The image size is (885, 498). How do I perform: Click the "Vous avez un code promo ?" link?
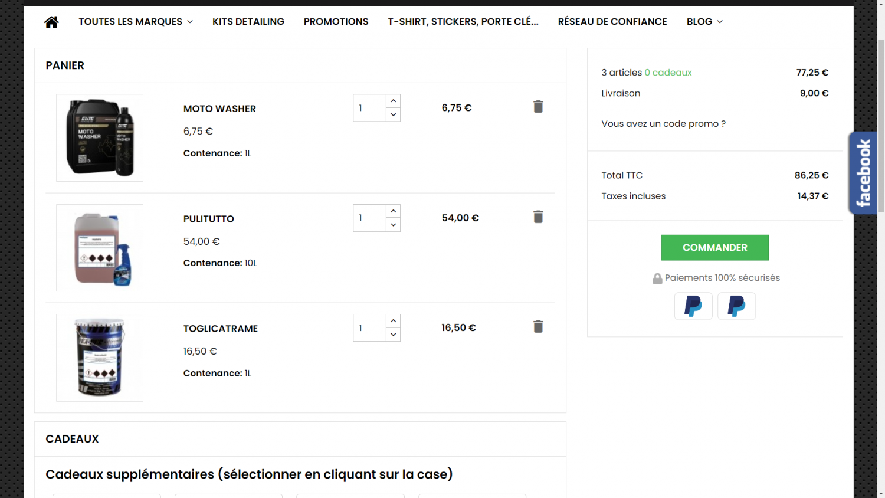coord(663,124)
